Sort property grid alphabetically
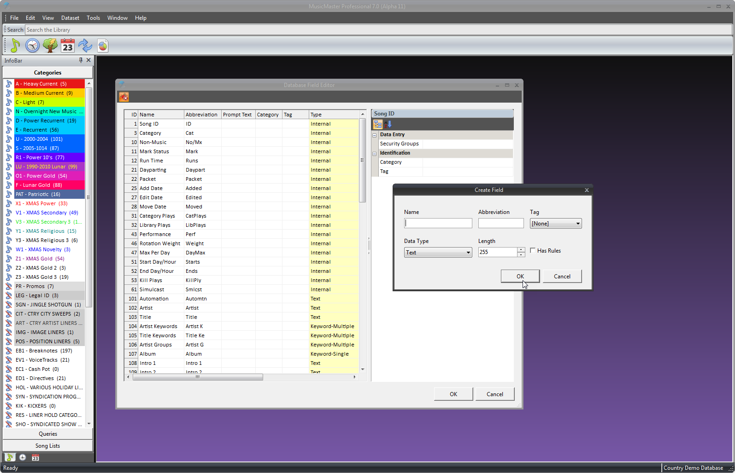 pos(388,124)
